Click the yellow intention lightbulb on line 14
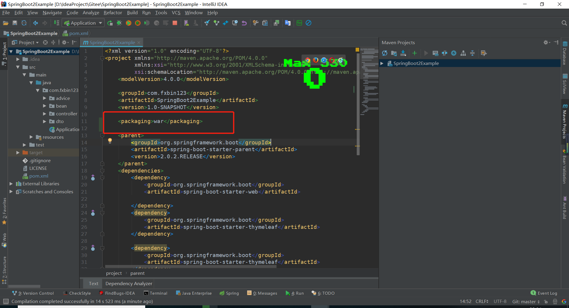Image resolution: width=569 pixels, height=308 pixels. click(110, 141)
